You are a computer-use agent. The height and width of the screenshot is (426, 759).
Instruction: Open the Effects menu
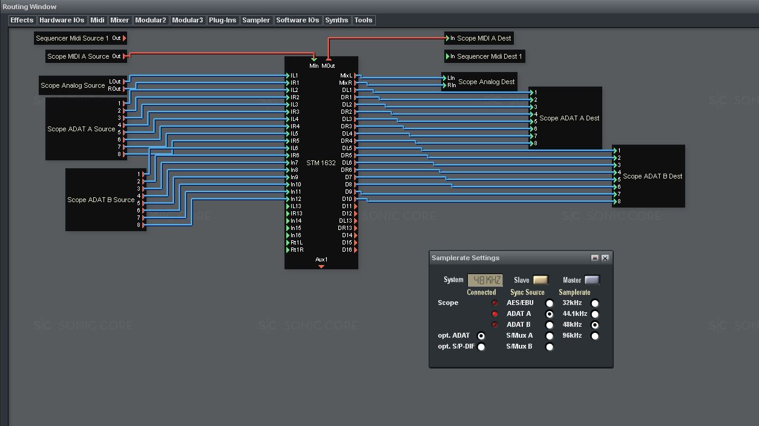pos(22,20)
